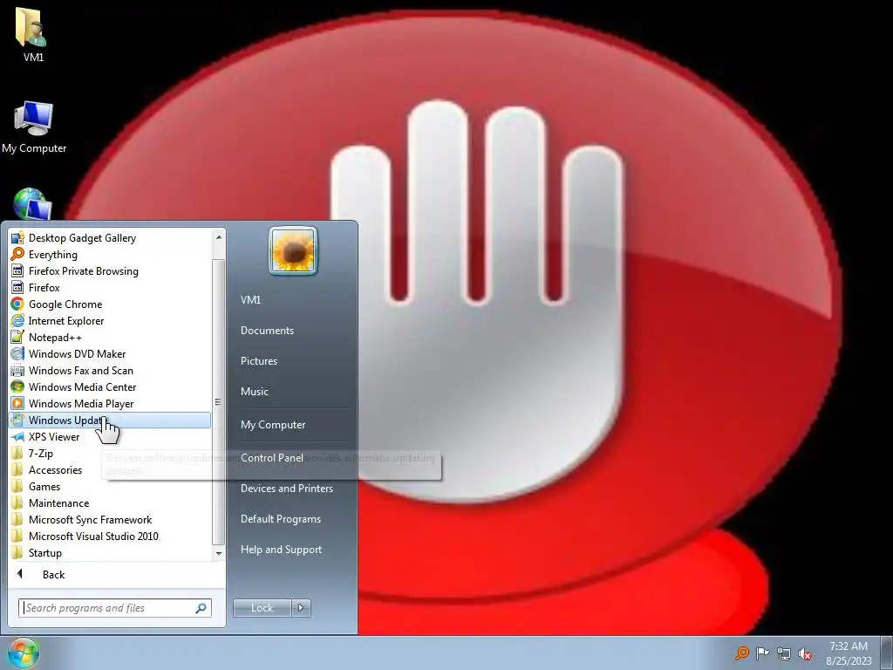The width and height of the screenshot is (893, 670).
Task: Click the globe network desktop icon
Action: click(32, 204)
